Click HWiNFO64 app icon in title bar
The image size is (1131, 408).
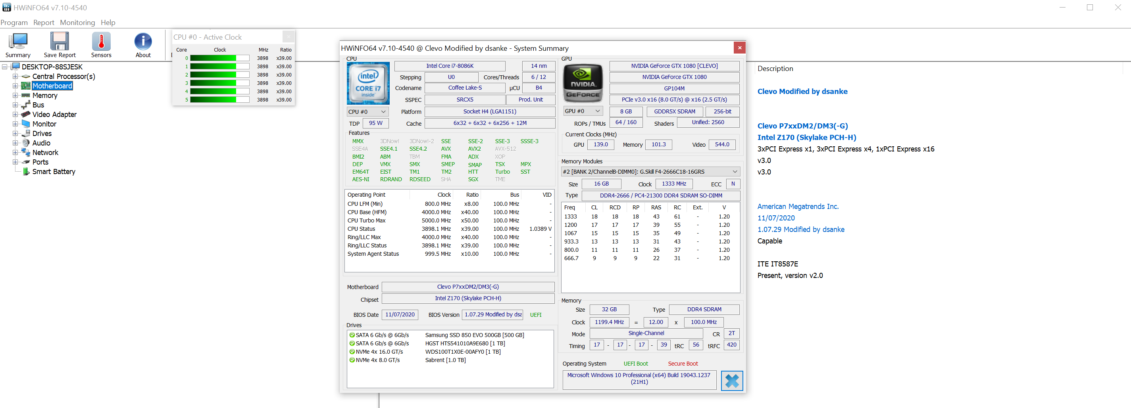(7, 8)
